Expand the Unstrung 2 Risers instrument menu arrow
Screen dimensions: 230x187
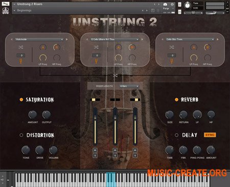pyautogui.click(x=14, y=4)
